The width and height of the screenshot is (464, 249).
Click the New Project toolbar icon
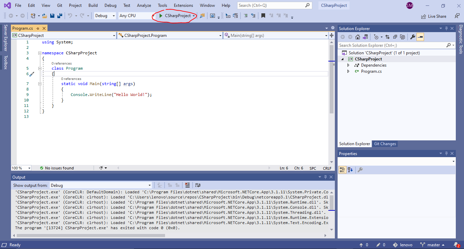[33, 16]
